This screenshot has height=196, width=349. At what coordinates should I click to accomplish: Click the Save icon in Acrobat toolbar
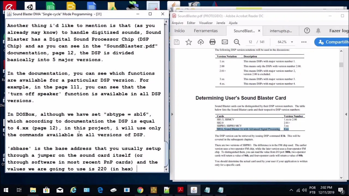177,42
